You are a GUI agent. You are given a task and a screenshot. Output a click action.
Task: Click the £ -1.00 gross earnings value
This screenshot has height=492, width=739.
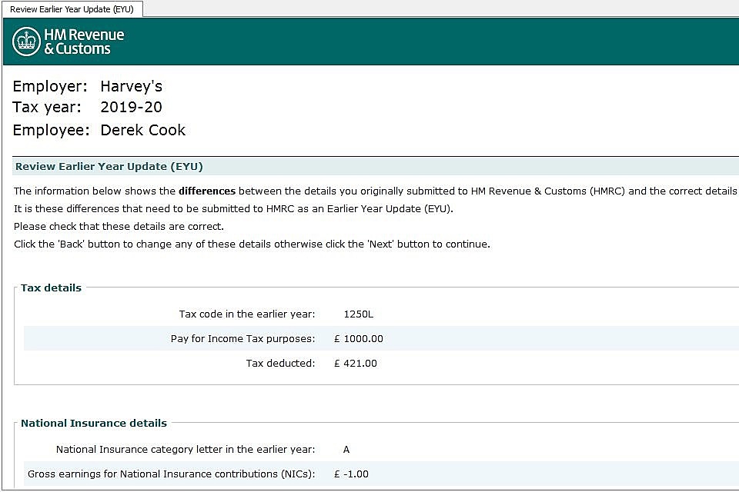pyautogui.click(x=352, y=474)
